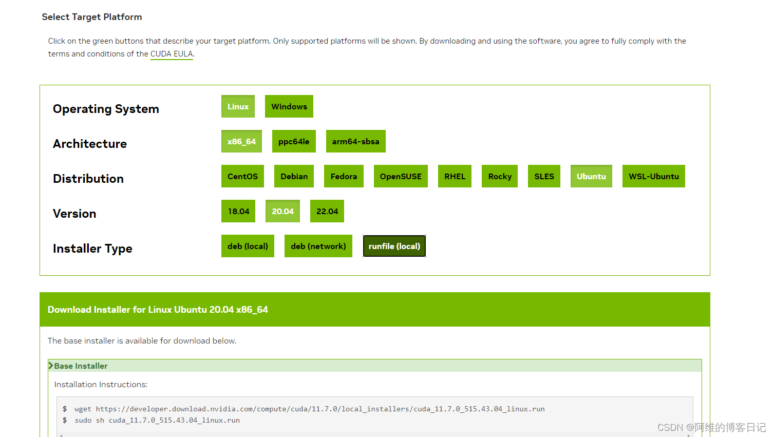Open the CUDA EULA link
This screenshot has height=437, width=774.
point(172,54)
